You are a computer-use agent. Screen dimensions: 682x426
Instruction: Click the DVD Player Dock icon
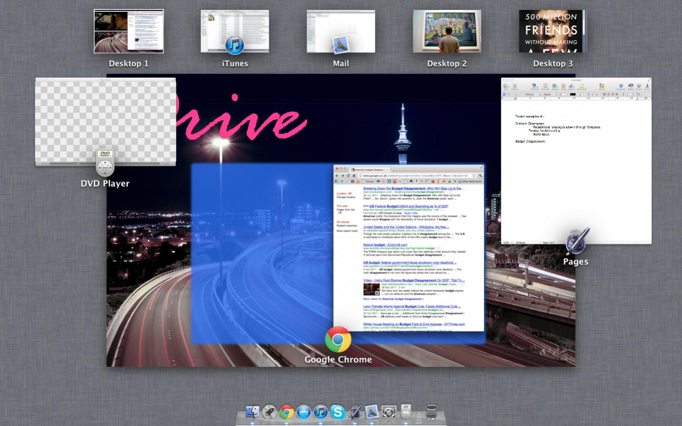click(x=406, y=412)
